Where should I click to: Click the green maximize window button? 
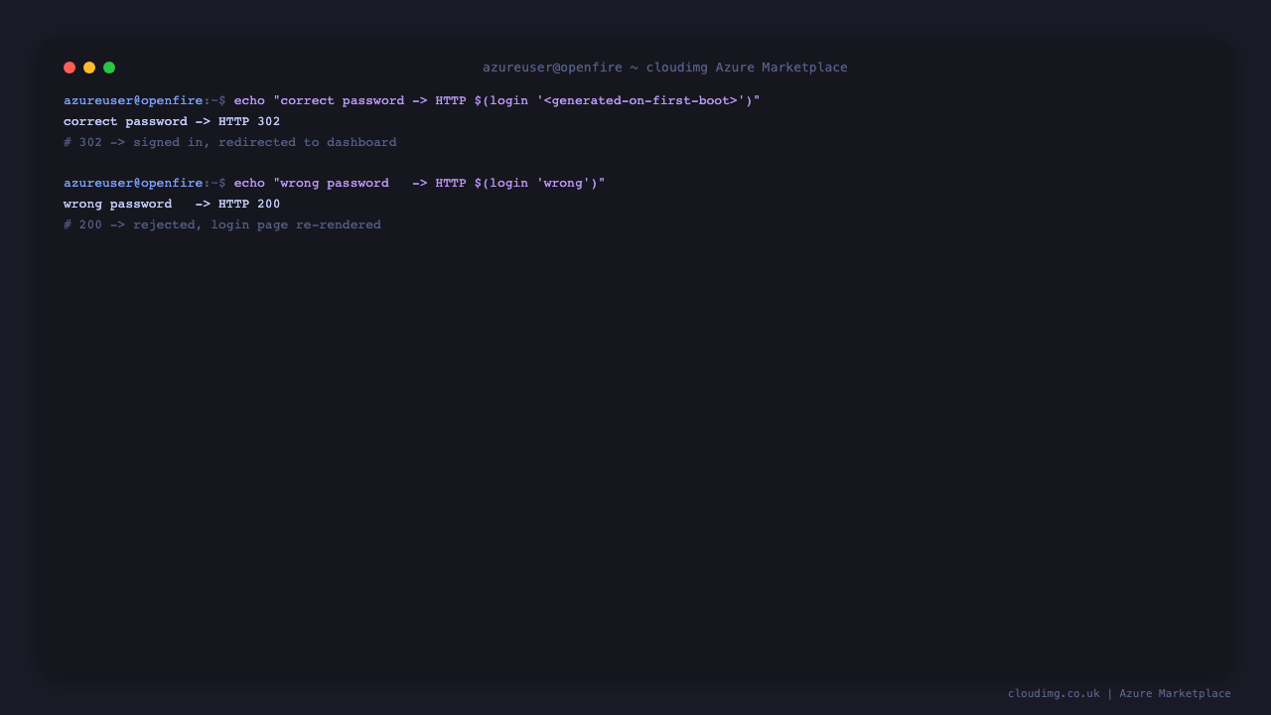point(109,68)
